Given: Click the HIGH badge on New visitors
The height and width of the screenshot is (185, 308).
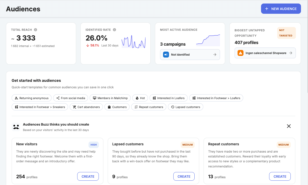Looking at the screenshot, I should (93, 144).
